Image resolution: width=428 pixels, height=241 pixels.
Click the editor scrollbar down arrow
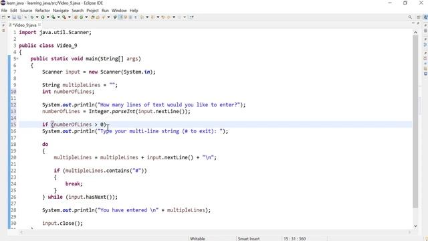click(415, 226)
